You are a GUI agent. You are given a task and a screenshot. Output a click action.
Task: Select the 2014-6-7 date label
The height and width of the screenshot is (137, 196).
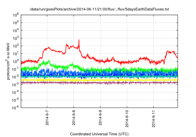(47, 118)
